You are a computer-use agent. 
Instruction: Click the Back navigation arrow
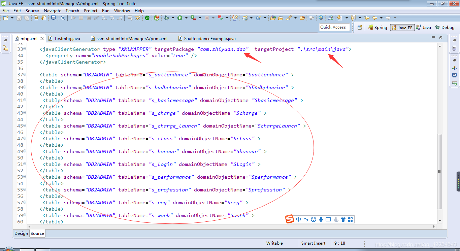pos(375,18)
